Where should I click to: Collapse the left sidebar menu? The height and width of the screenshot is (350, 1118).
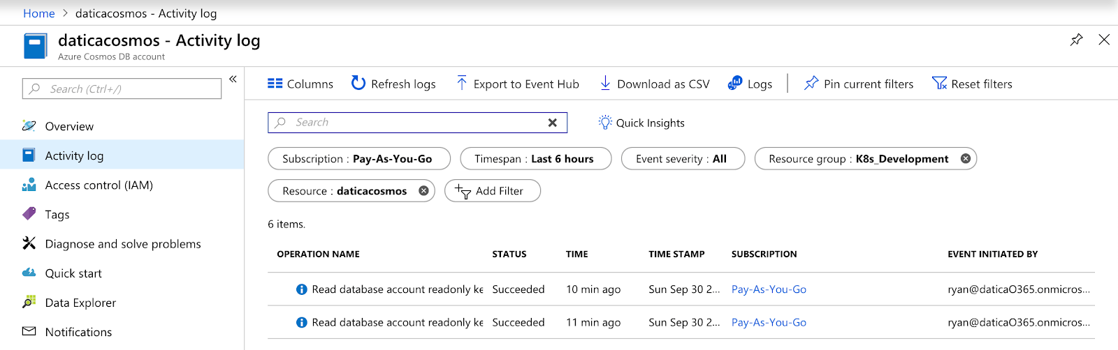(x=233, y=79)
